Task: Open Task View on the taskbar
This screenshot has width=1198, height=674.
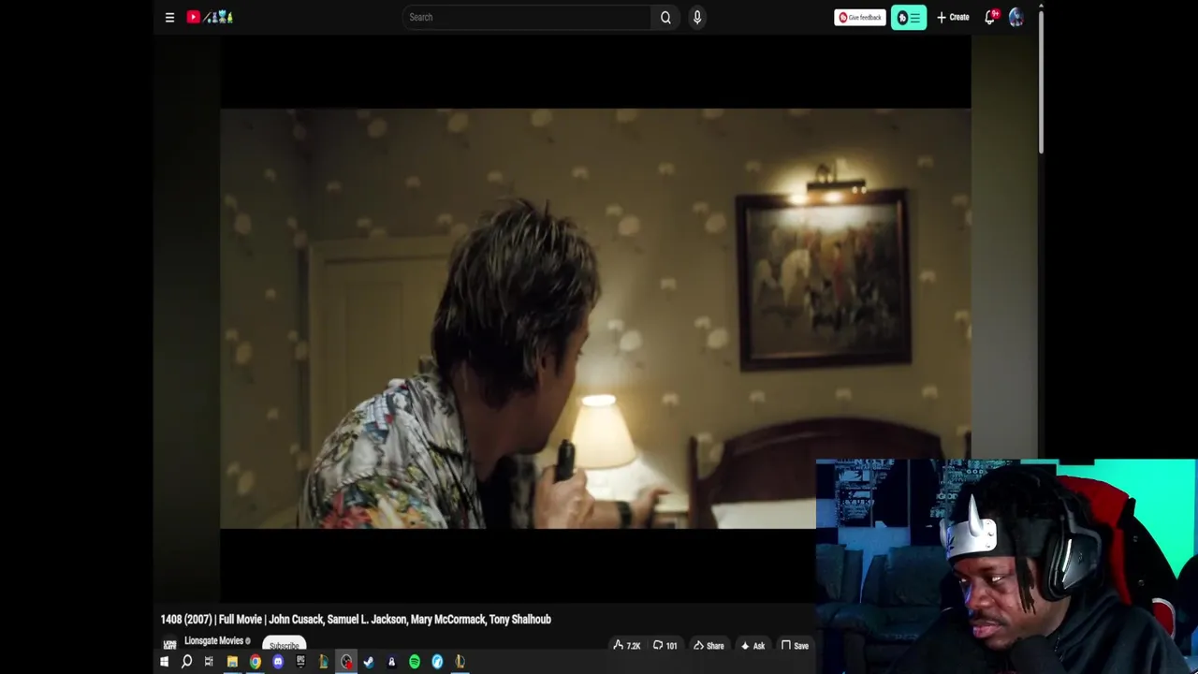Action: pos(209,662)
